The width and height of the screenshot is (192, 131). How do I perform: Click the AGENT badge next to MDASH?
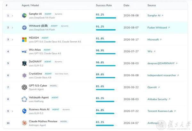pyautogui.click(x=45, y=38)
